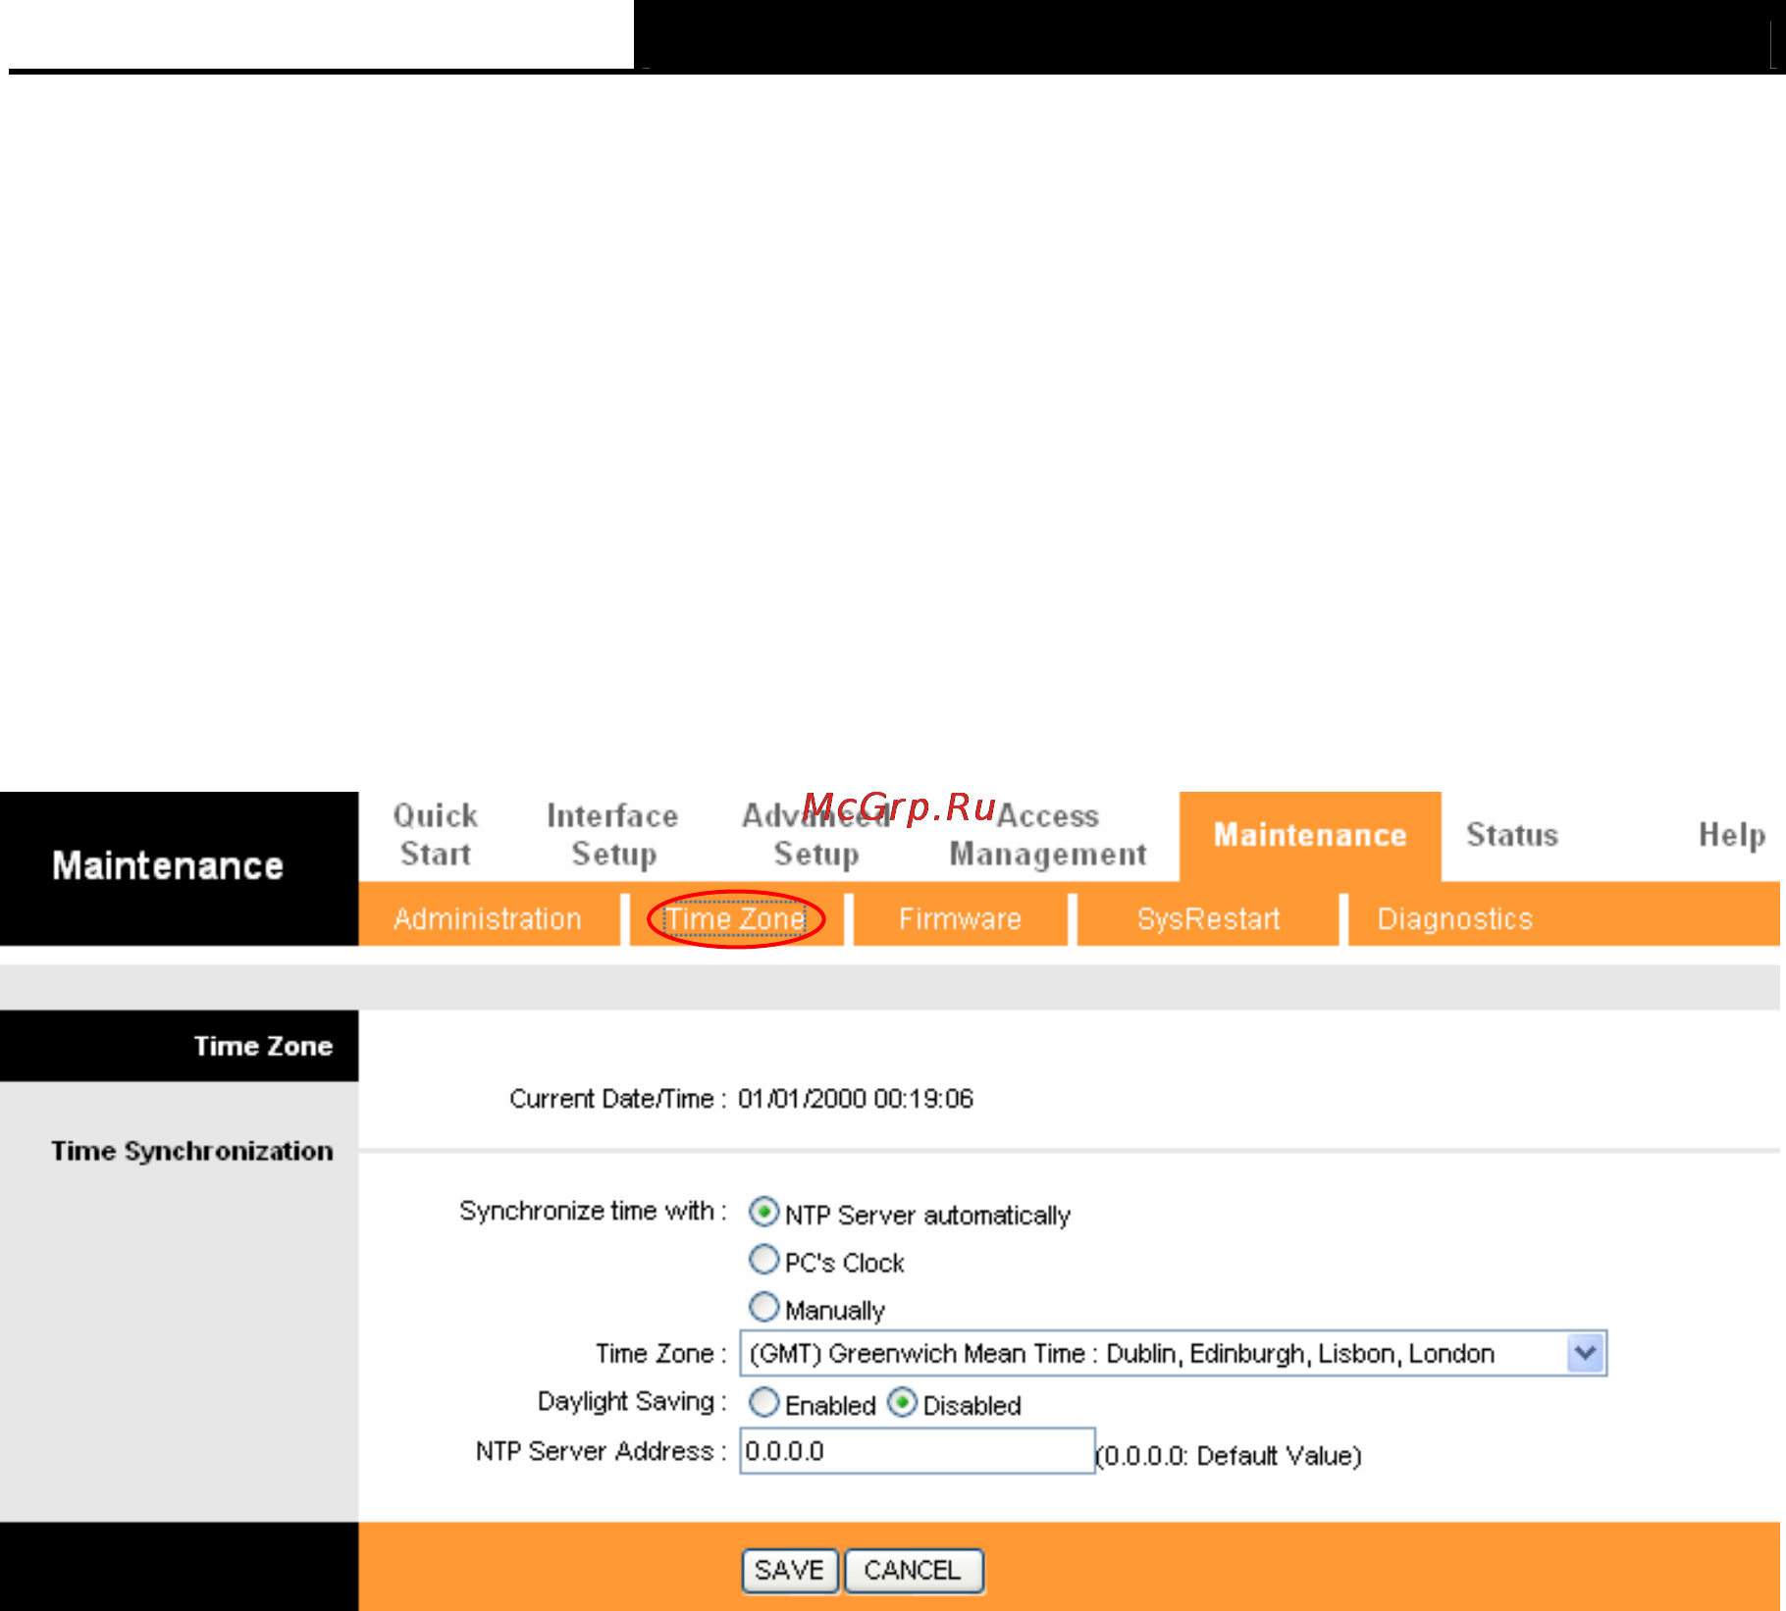This screenshot has width=1786, height=1611.
Task: Go to Administration submenu
Action: pos(488,919)
